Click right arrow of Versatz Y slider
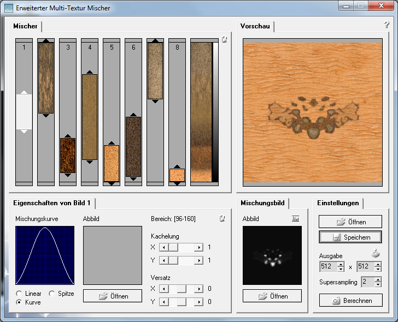Viewport: 398px width, 322px height. coord(198,302)
